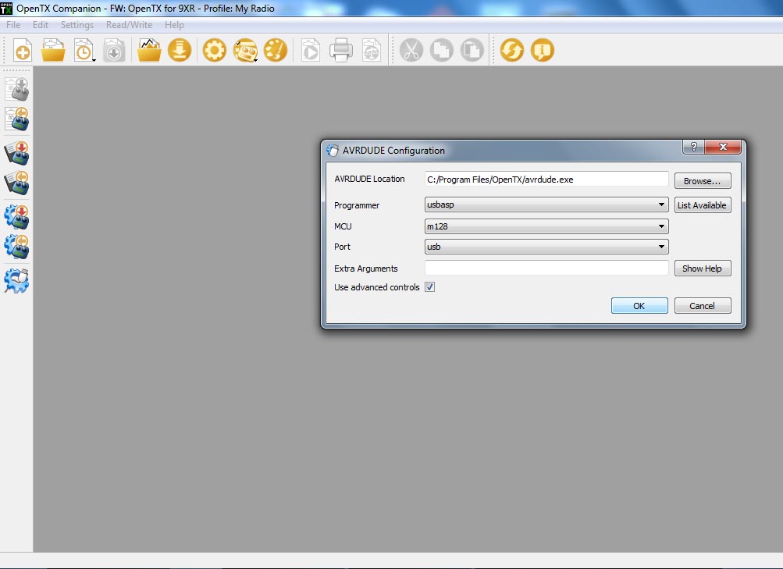The height and width of the screenshot is (569, 783).
Task: Click the Programmer label text
Action: 357,205
